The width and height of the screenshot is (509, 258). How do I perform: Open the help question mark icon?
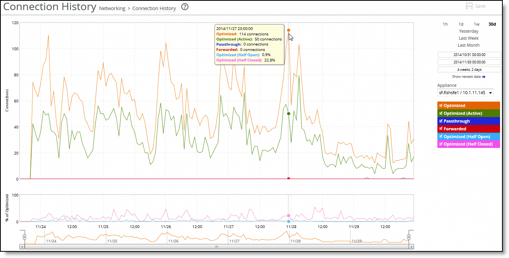click(x=185, y=7)
